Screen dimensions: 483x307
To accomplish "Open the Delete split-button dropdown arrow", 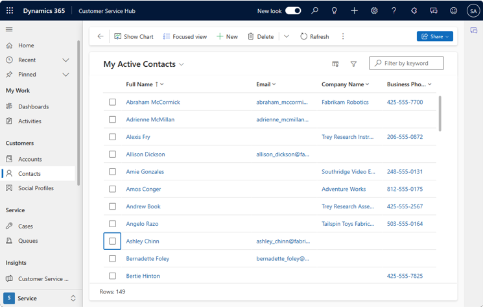I will [287, 36].
